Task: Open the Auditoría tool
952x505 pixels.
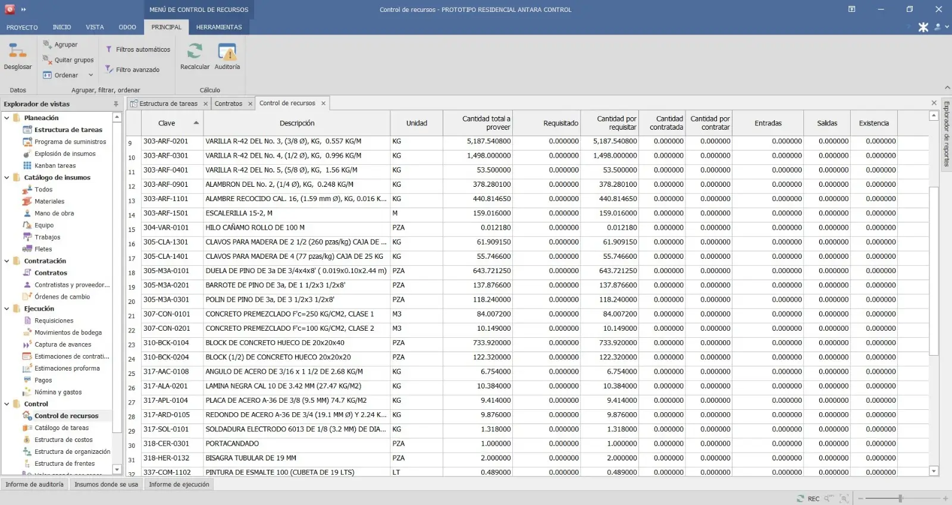Action: [x=227, y=52]
